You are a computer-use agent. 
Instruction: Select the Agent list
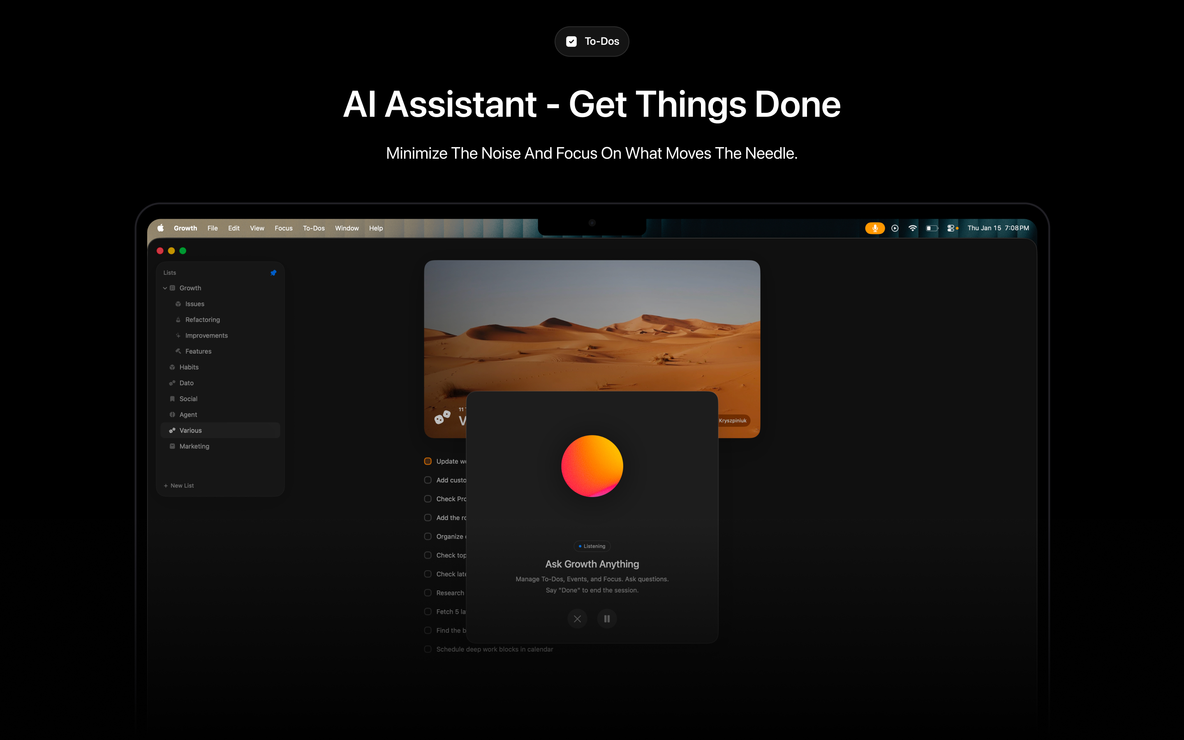coord(220,414)
